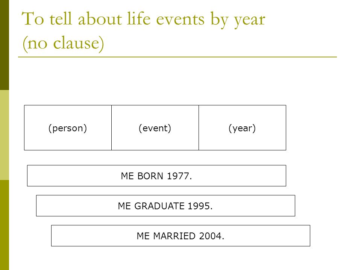Click the light yellow-green sidebar block
Viewport: 361px width, 270px height.
point(5,135)
